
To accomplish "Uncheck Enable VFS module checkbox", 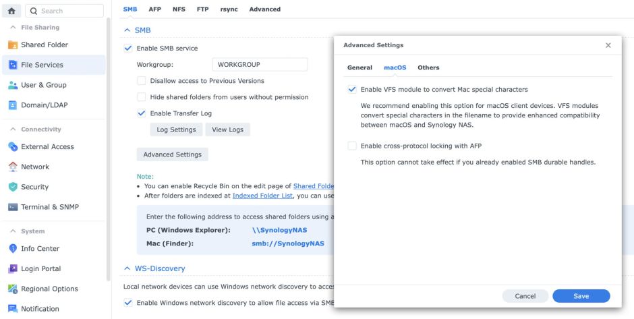I will (x=352, y=89).
